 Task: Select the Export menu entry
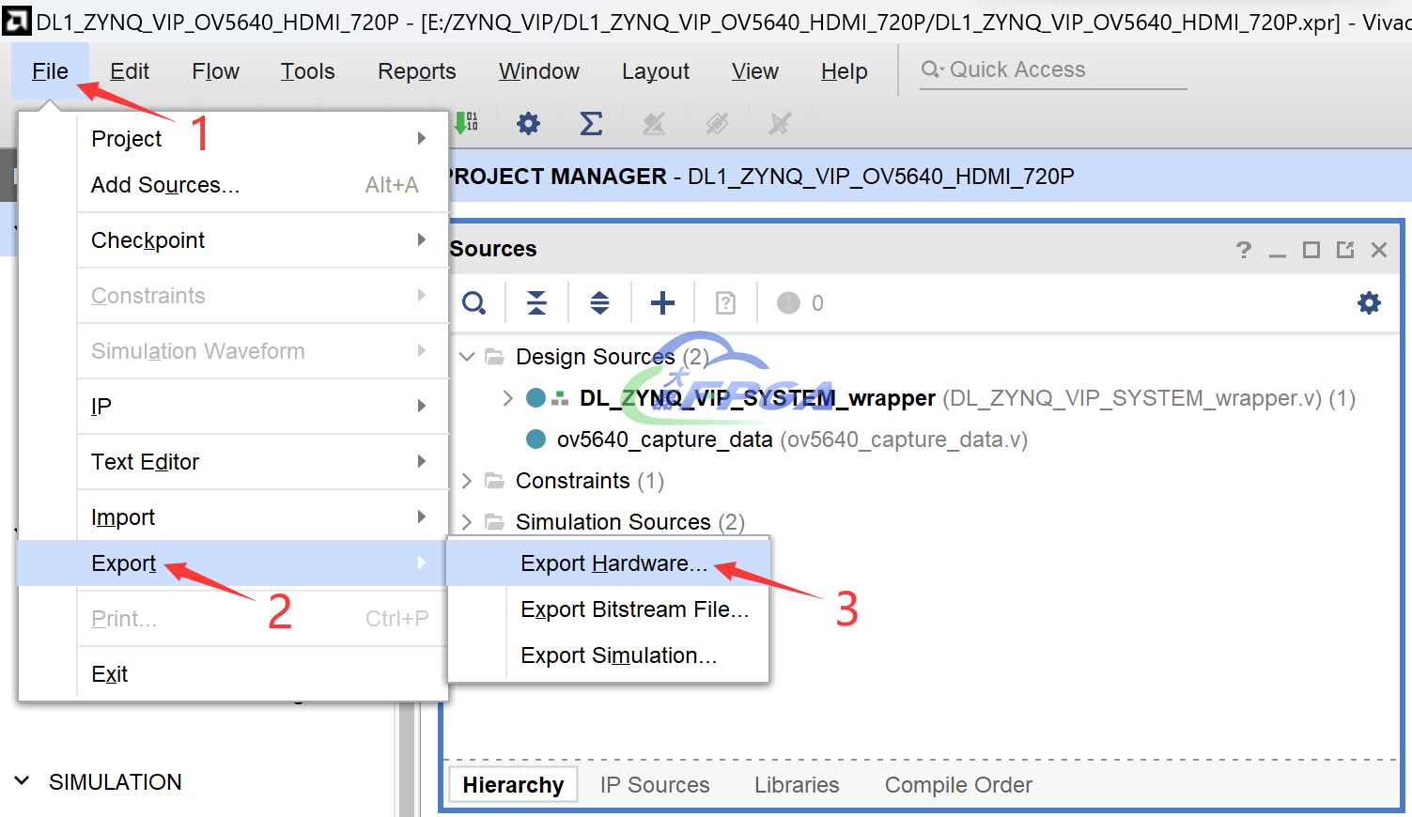232,563
